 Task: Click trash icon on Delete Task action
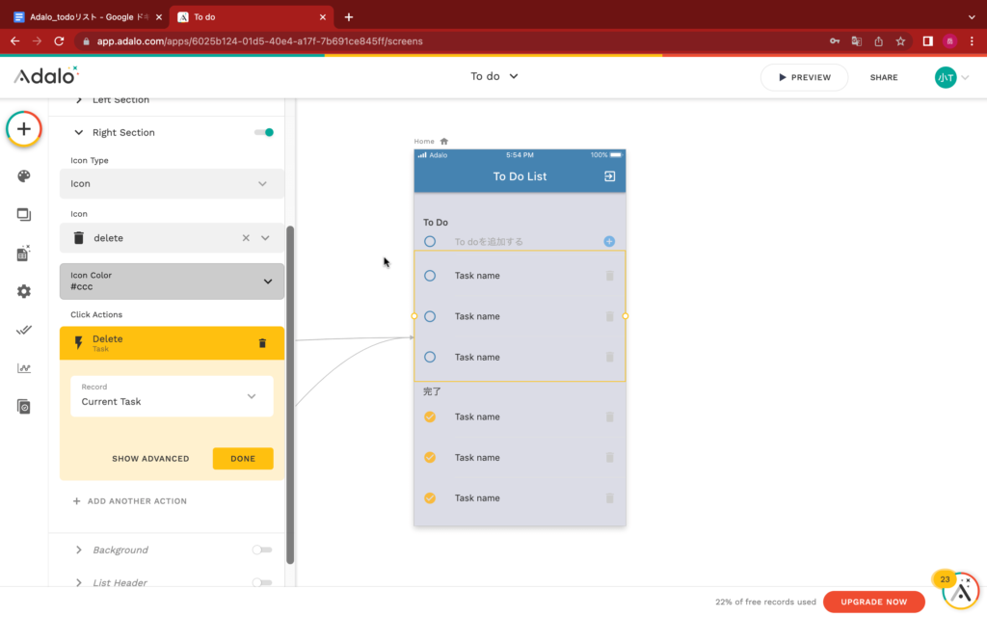tap(262, 343)
